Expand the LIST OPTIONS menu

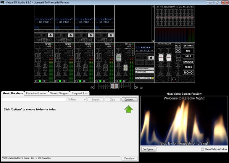(144, 72)
